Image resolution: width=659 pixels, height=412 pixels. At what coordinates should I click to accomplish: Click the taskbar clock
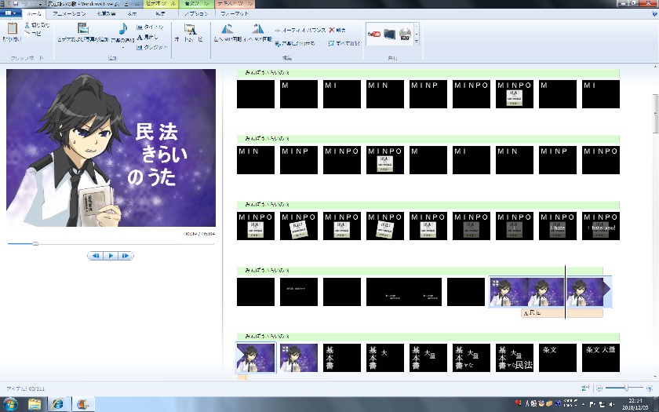pyautogui.click(x=635, y=404)
